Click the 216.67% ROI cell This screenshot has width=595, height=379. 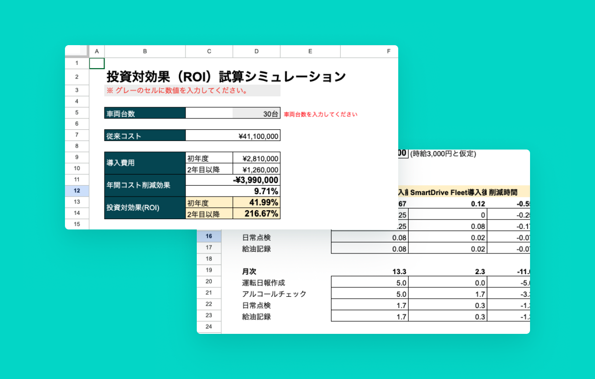257,213
